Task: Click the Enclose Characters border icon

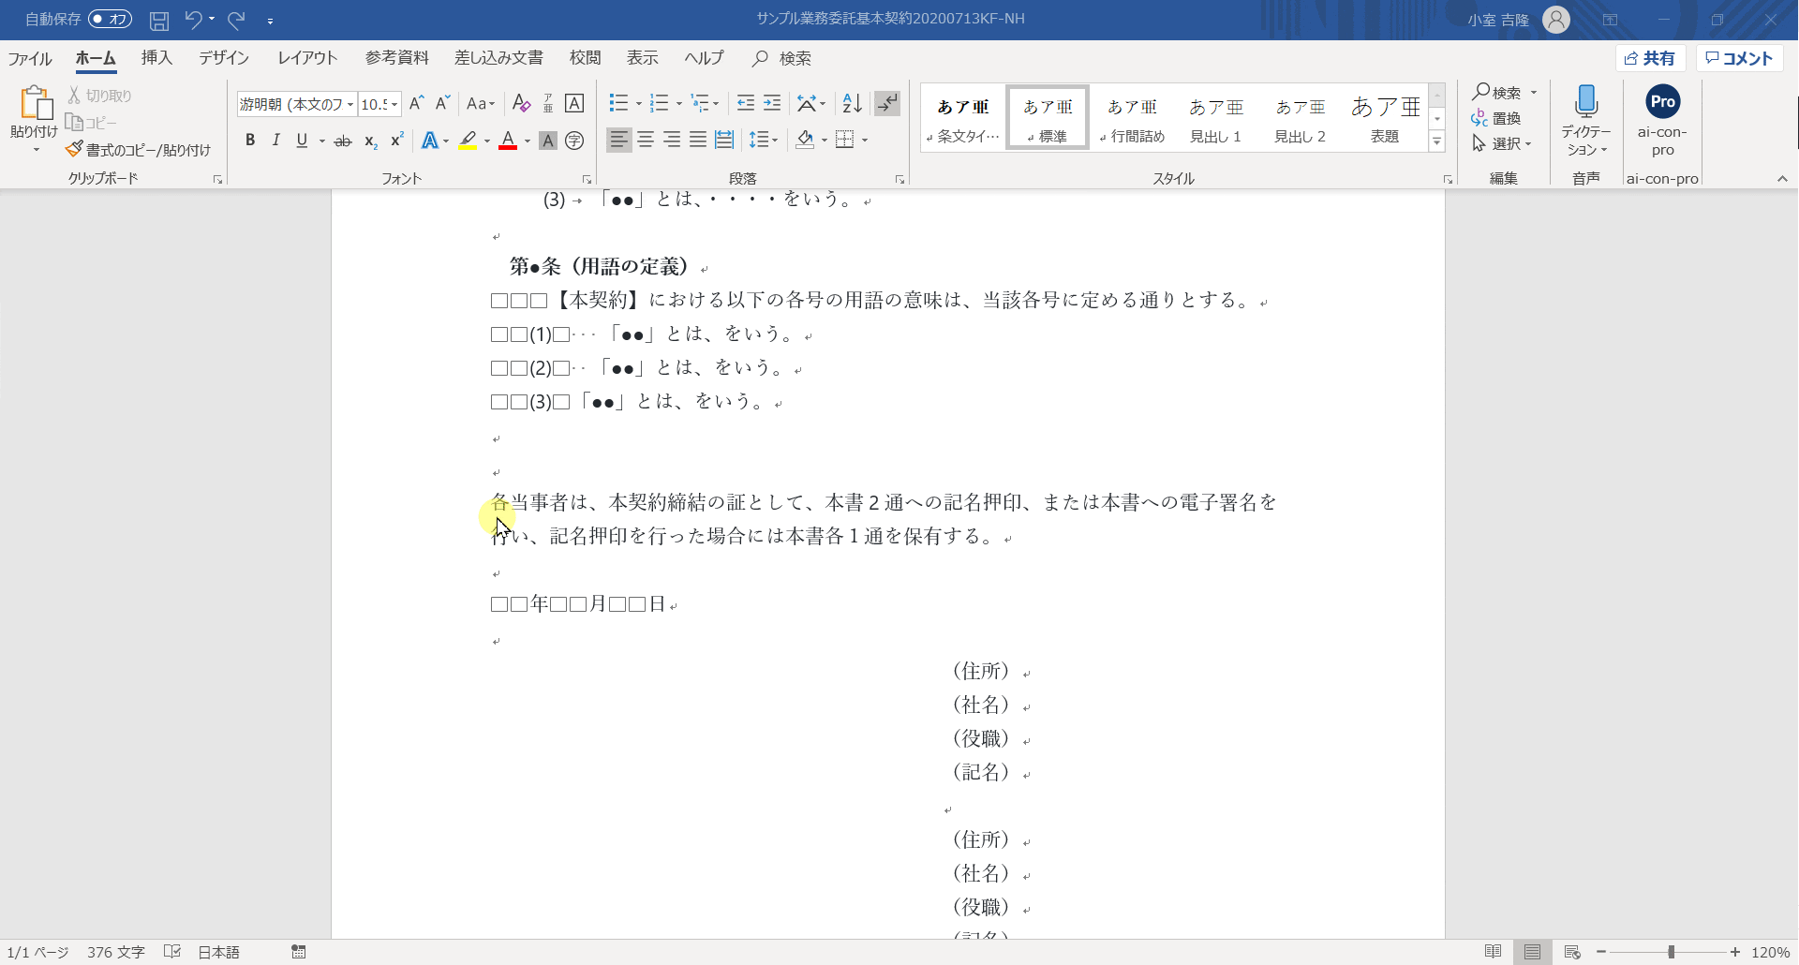Action: 574,103
